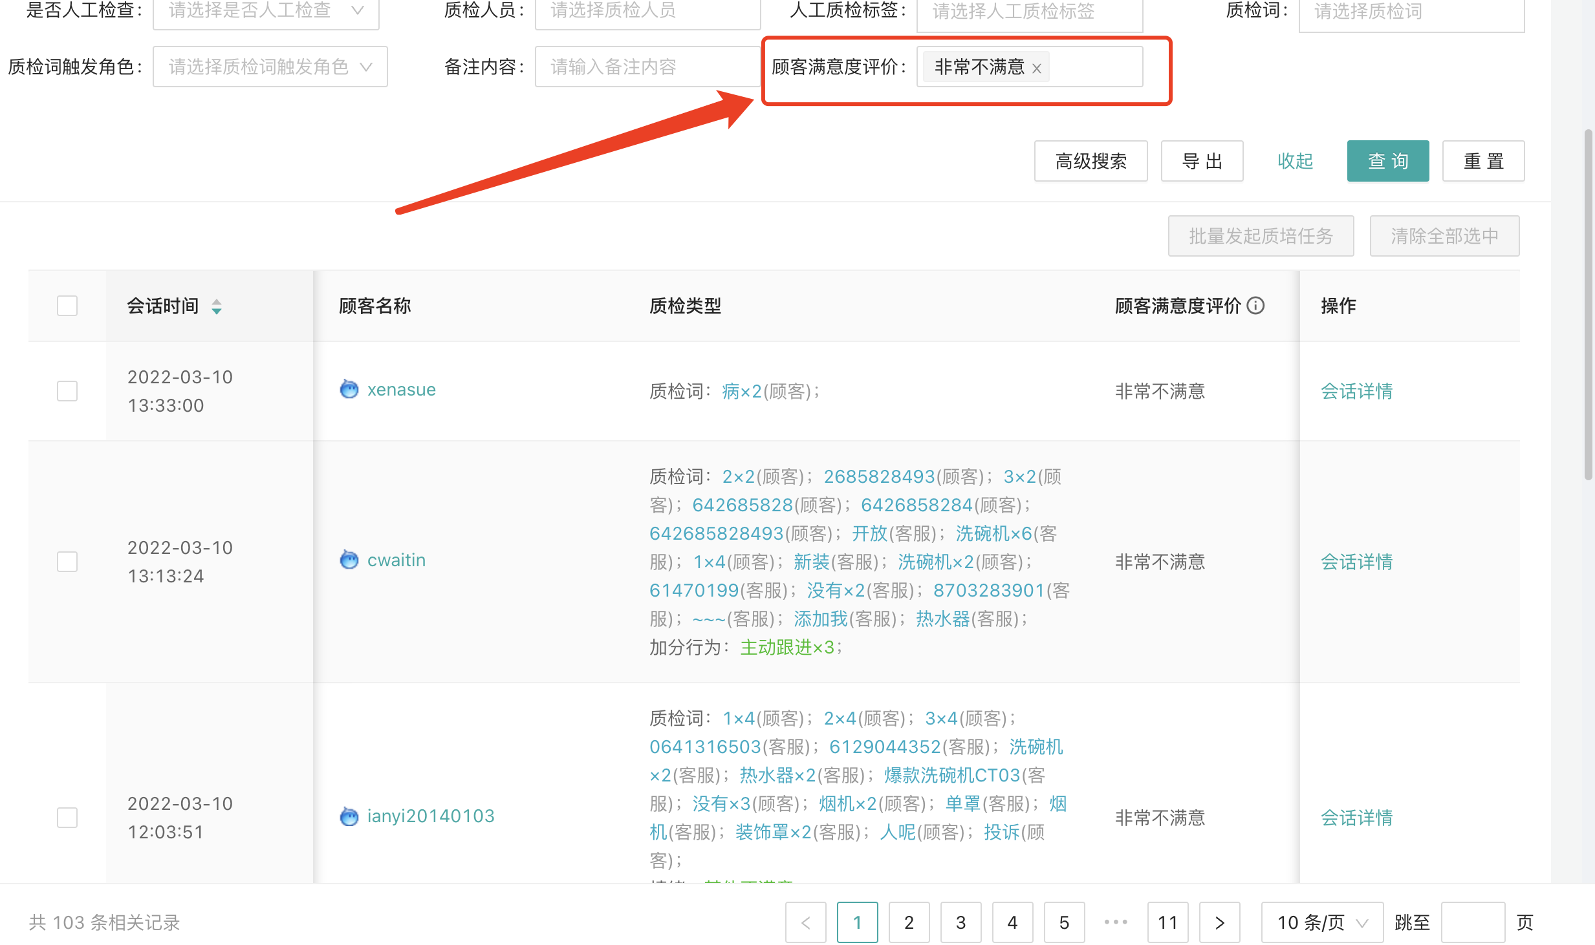Open 质检词 selector
The width and height of the screenshot is (1595, 945).
(x=1411, y=12)
